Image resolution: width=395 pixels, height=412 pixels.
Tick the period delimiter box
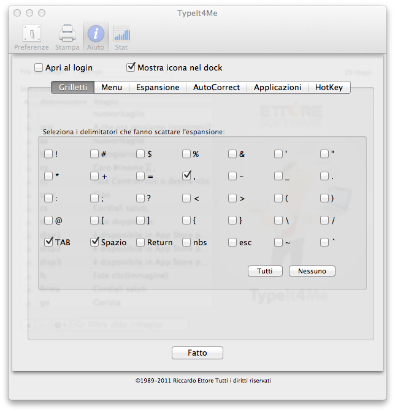[324, 176]
